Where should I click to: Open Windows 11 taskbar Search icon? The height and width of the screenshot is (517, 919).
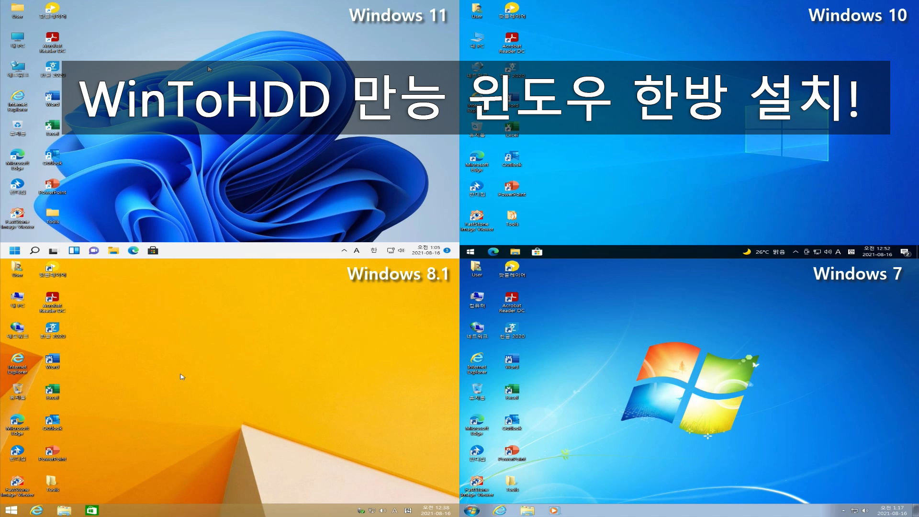[34, 250]
